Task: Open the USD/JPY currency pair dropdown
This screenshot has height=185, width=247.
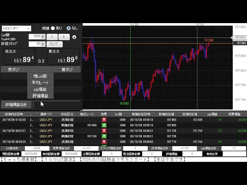Action: [16, 29]
